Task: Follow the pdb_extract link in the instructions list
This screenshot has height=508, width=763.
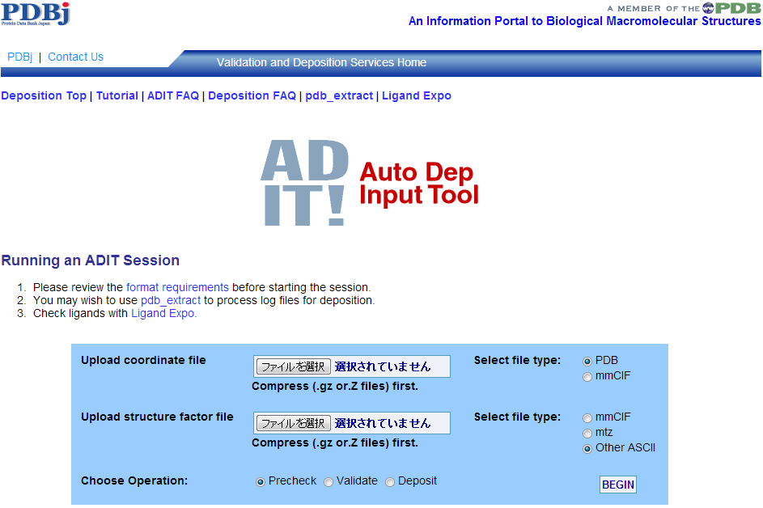Action: point(170,300)
